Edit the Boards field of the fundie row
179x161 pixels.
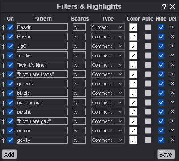pyautogui.click(x=79, y=55)
